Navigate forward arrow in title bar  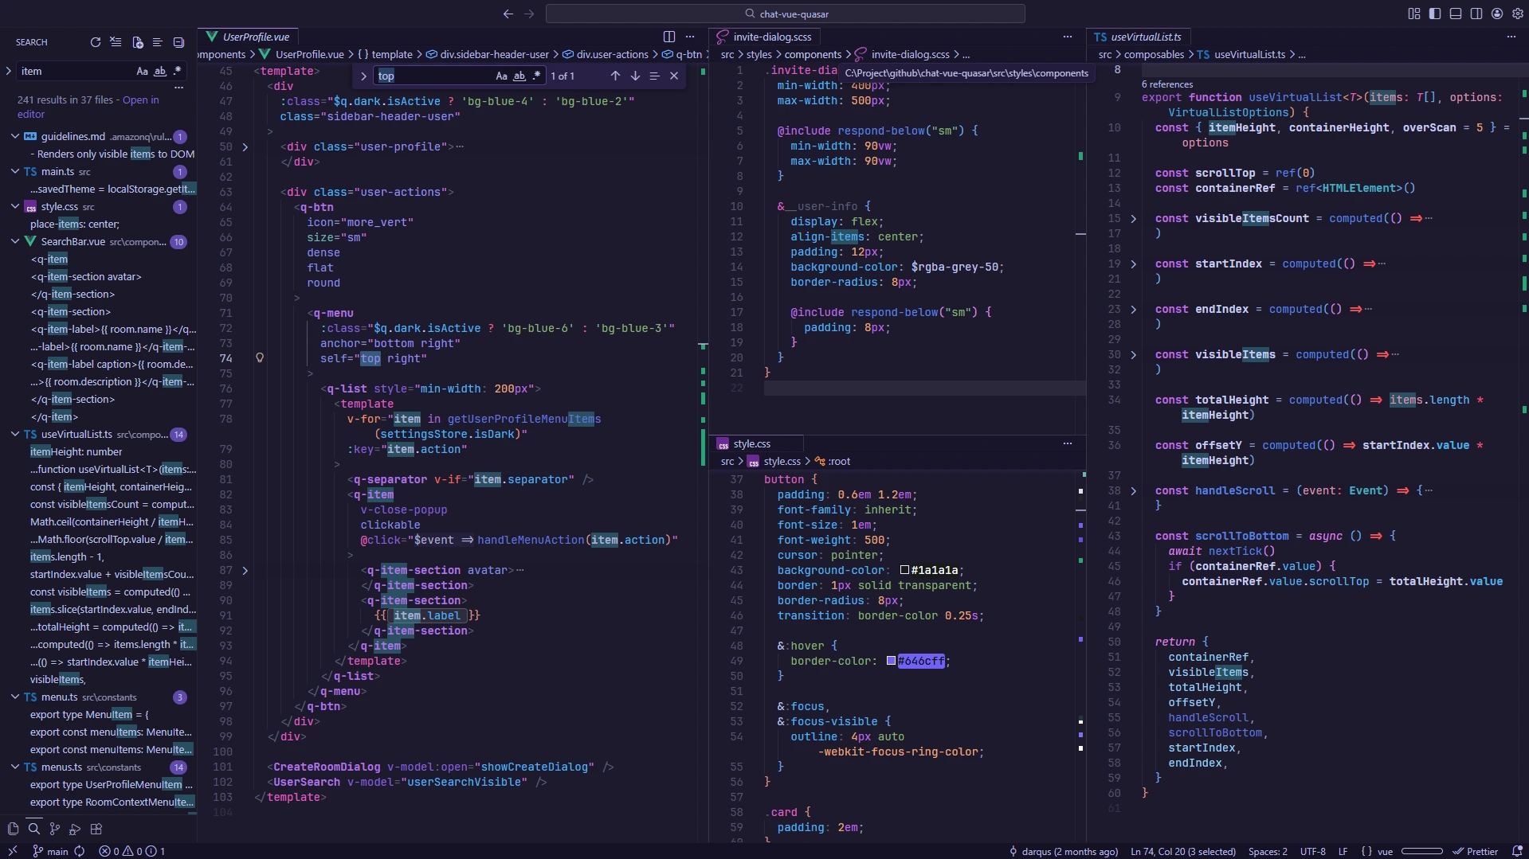(529, 14)
